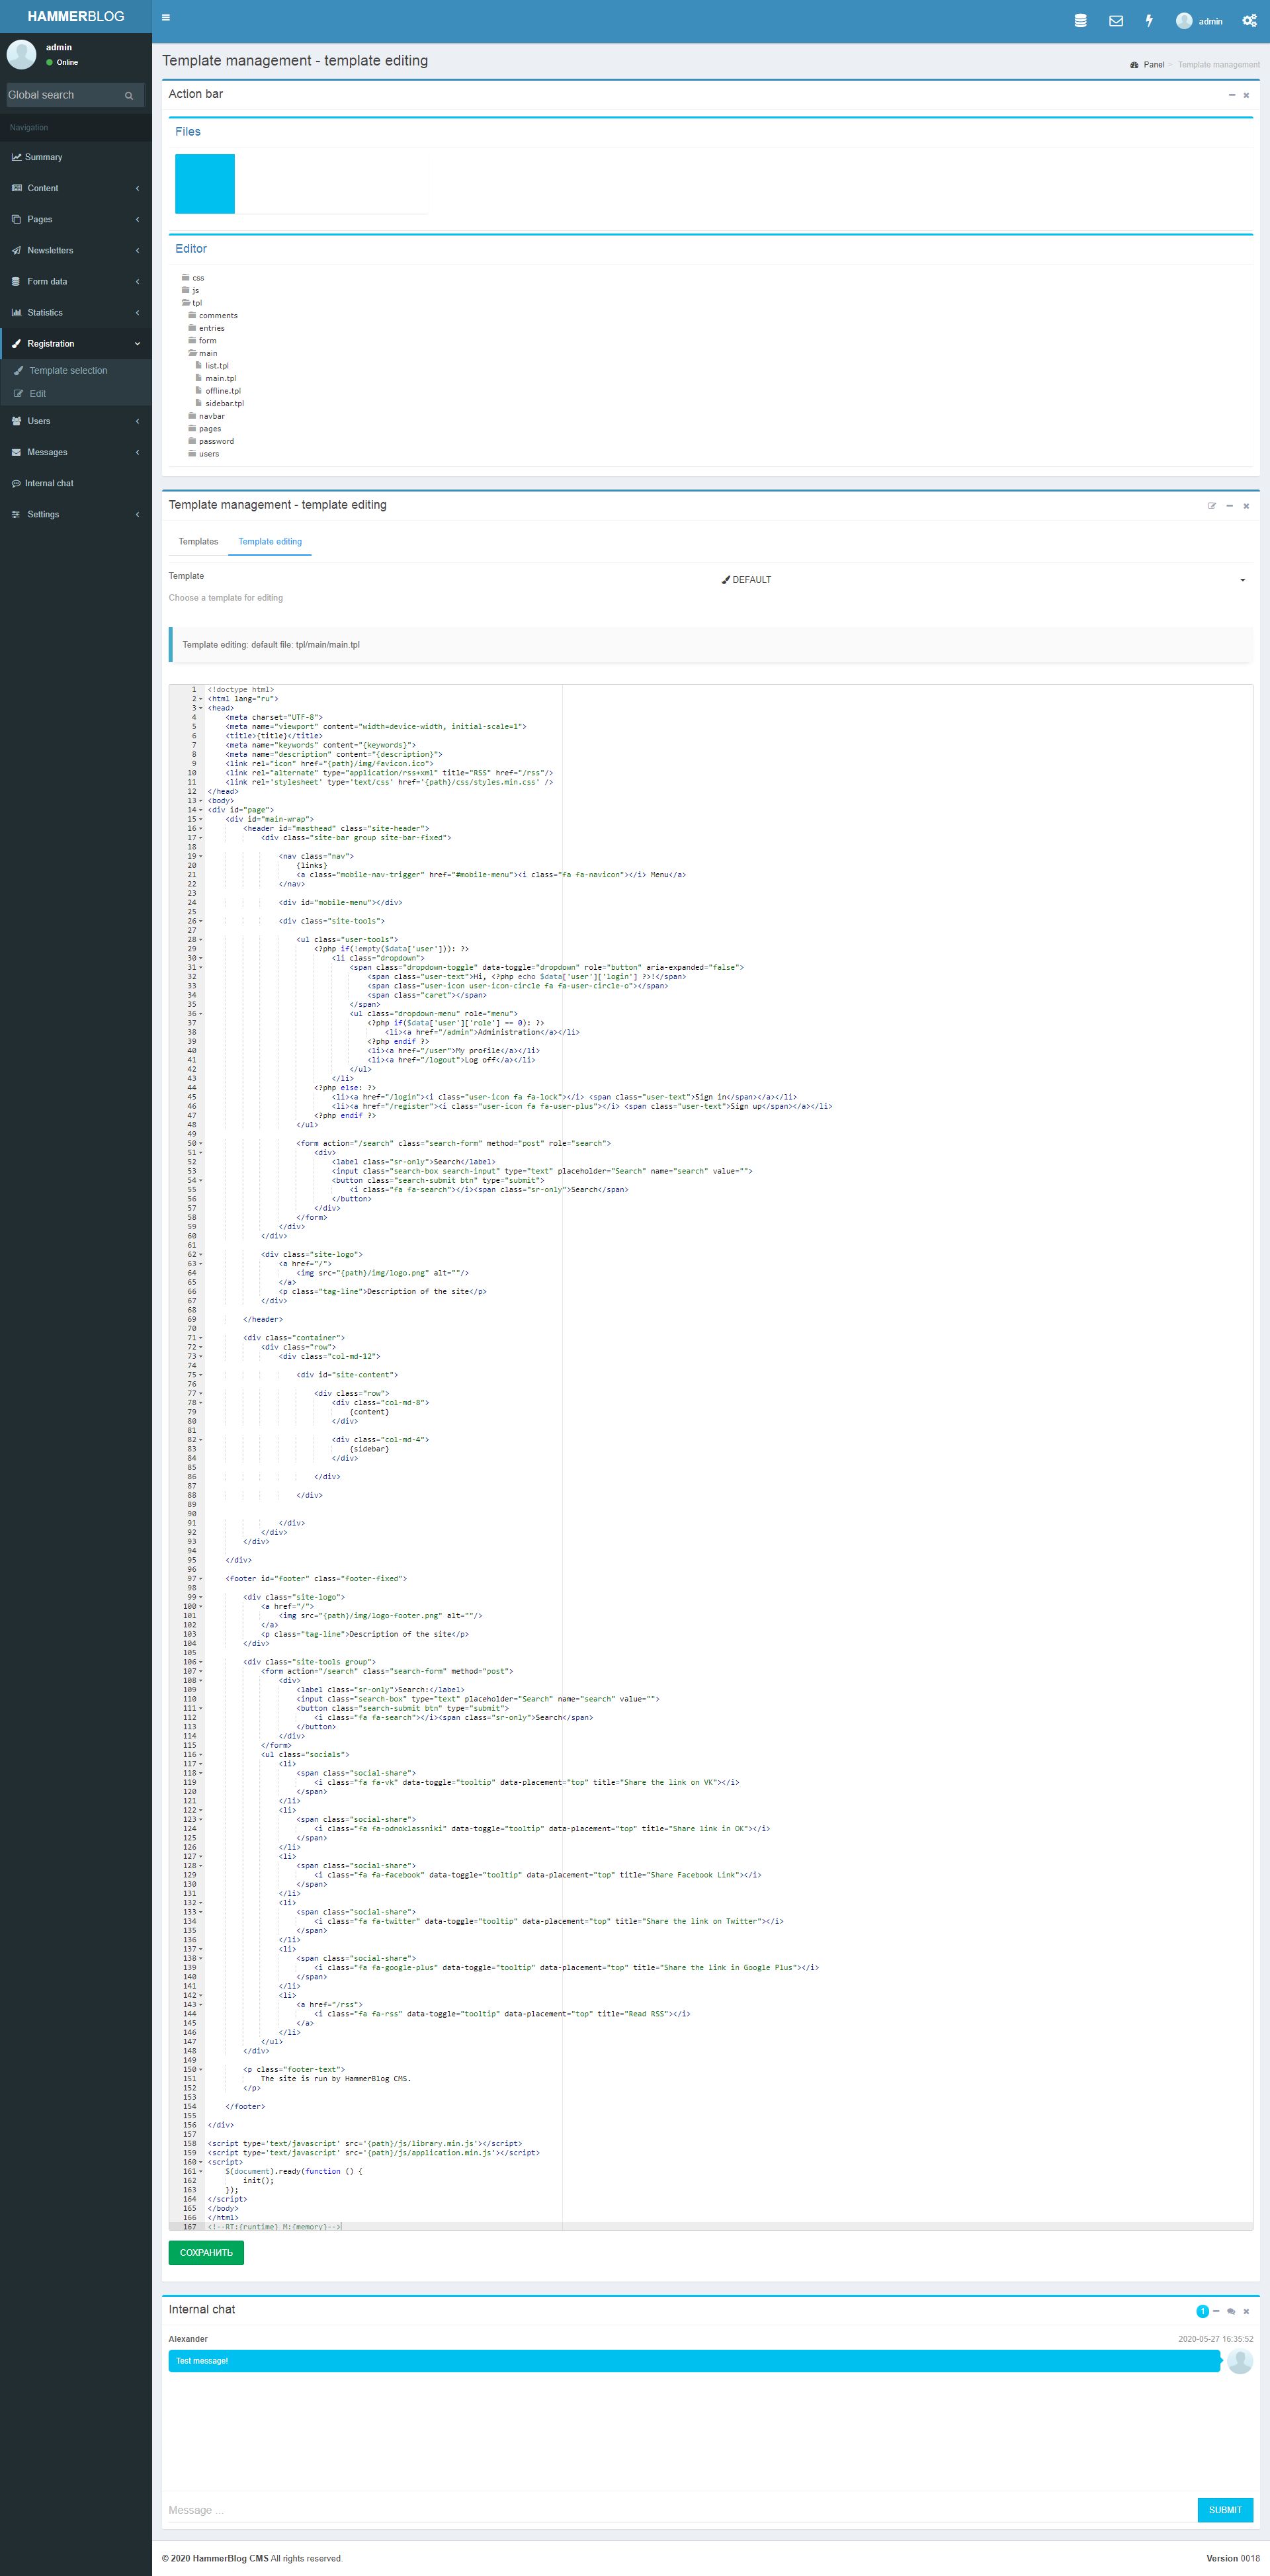This screenshot has height=2576, width=1270.
Task: Click Alexander's avatar in the chat
Action: (x=1240, y=2361)
